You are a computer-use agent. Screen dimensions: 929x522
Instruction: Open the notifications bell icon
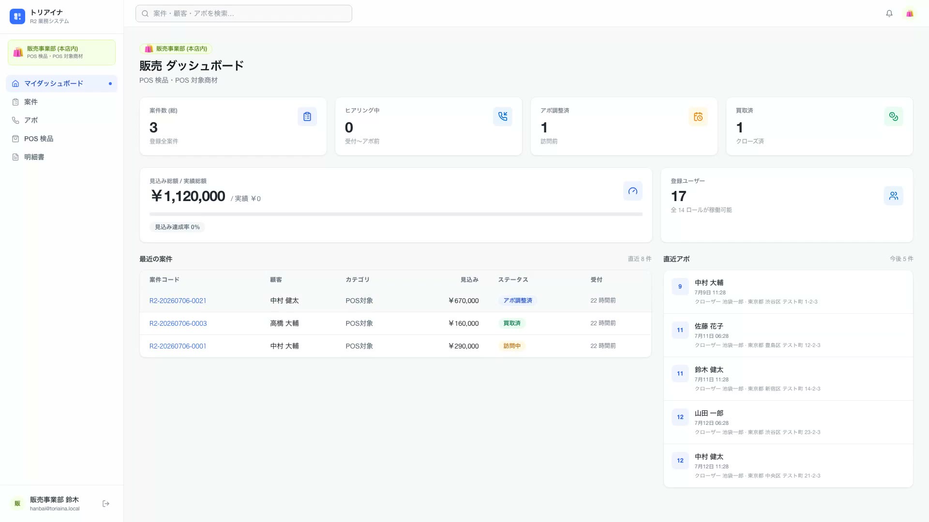(x=889, y=14)
